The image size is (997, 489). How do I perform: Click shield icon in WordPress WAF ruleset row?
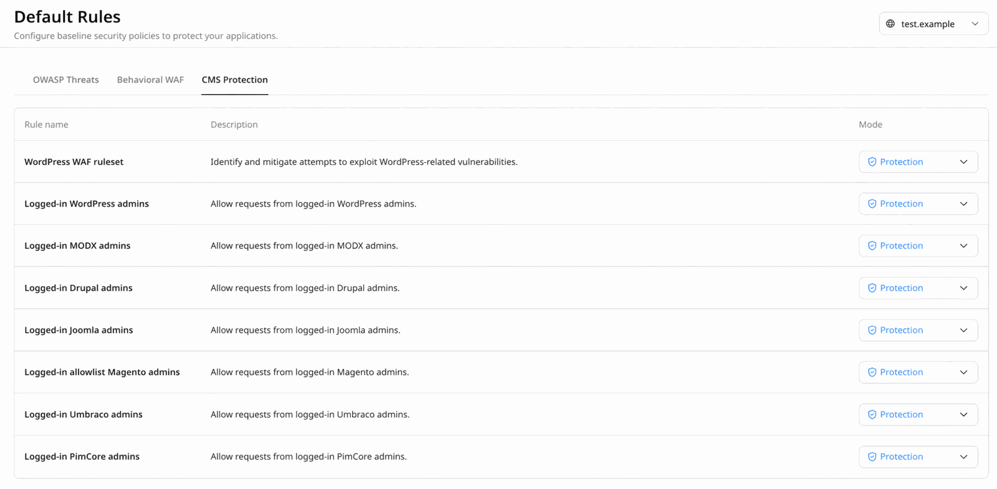click(872, 162)
